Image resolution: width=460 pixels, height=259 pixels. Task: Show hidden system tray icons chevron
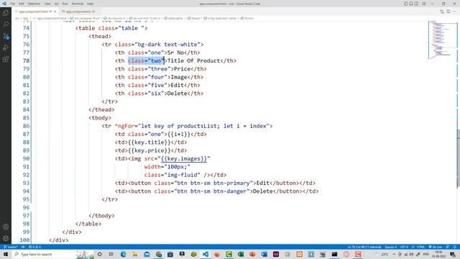point(394,254)
